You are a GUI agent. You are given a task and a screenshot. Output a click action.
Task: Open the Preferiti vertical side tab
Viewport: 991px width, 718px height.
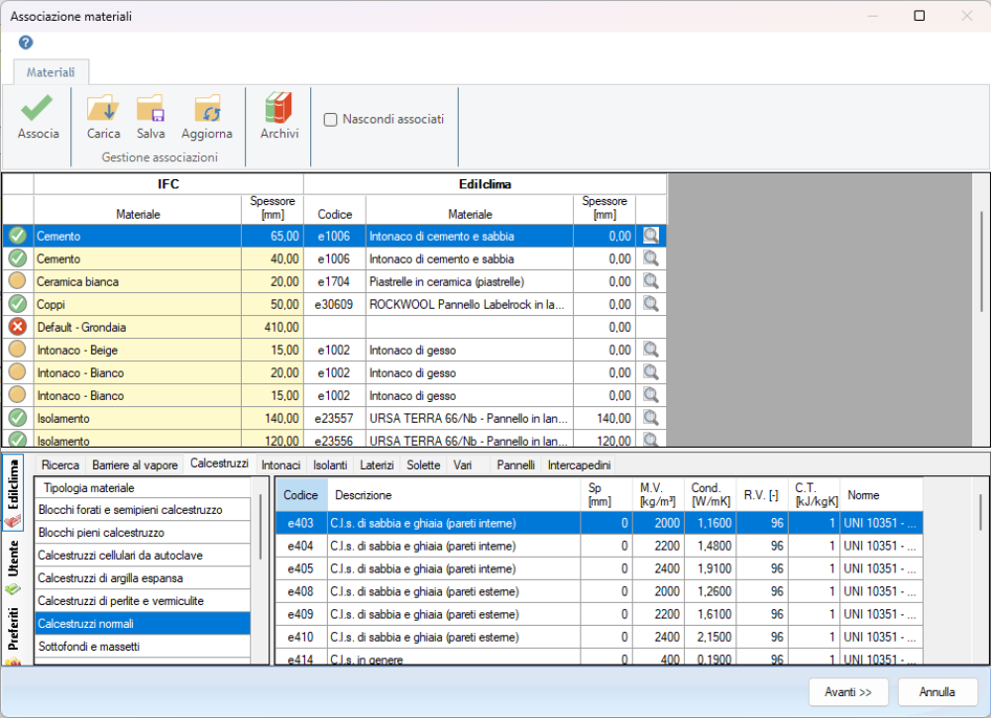click(13, 634)
